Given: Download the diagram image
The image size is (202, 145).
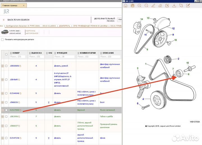Looking at the screenshot, I should click(x=174, y=6).
